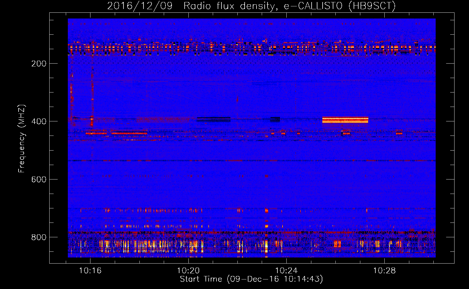Click the dark horizontal band near 400 MHz at 10:21
The height and width of the screenshot is (289, 469).
tap(214, 119)
